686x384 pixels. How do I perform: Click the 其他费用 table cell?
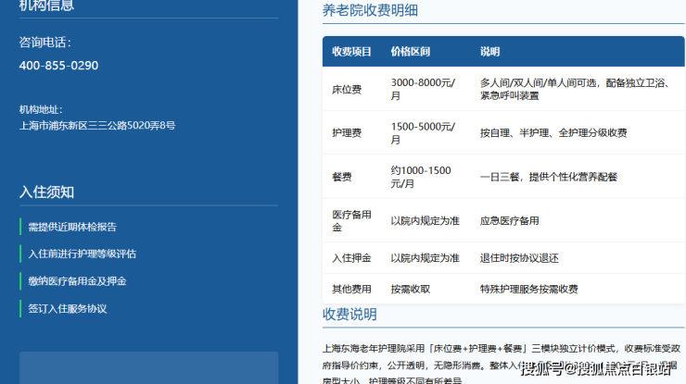click(x=351, y=290)
